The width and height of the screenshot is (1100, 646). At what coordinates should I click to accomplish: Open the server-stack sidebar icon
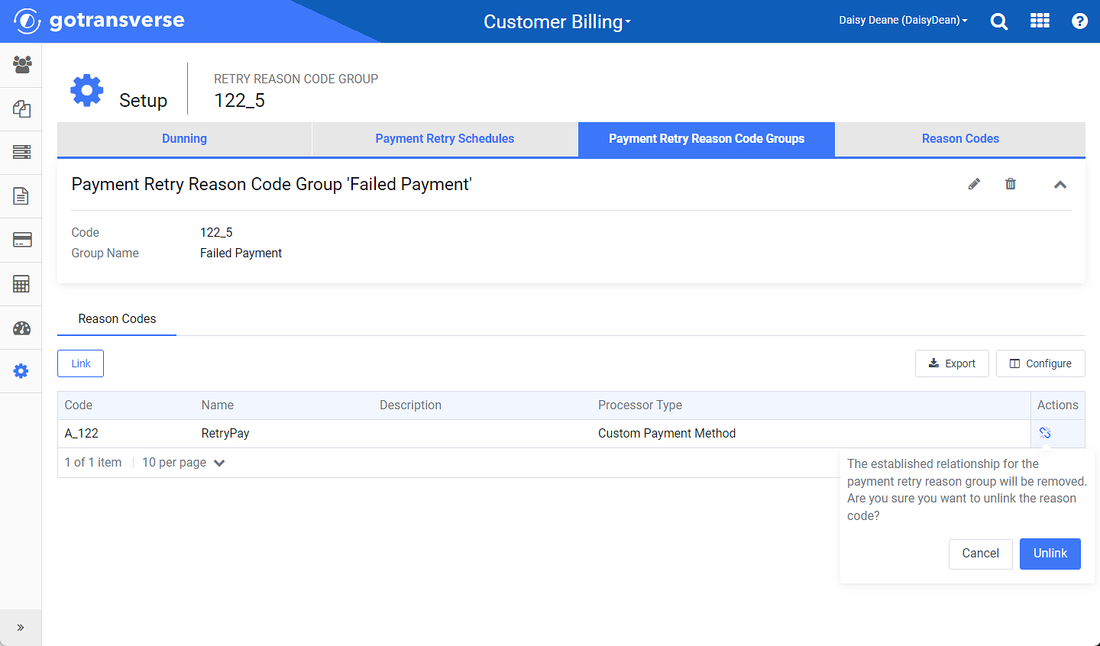tap(21, 152)
